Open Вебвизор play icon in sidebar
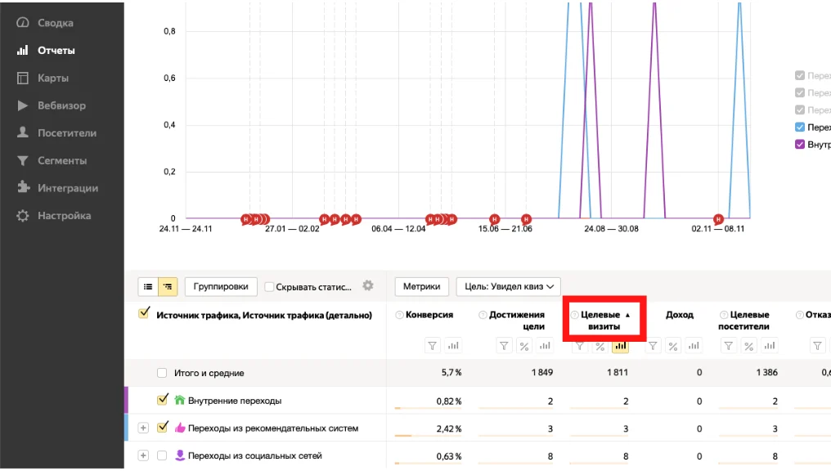The image size is (831, 471). (22, 105)
